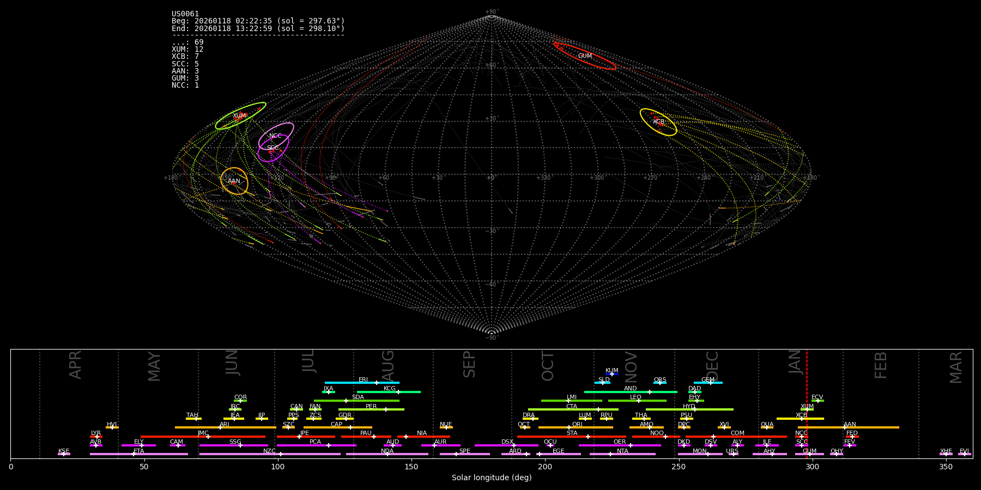Image resolution: width=981 pixels, height=490 pixels.
Task: Click the AAN shower label in the timeline
Action: coord(850,424)
